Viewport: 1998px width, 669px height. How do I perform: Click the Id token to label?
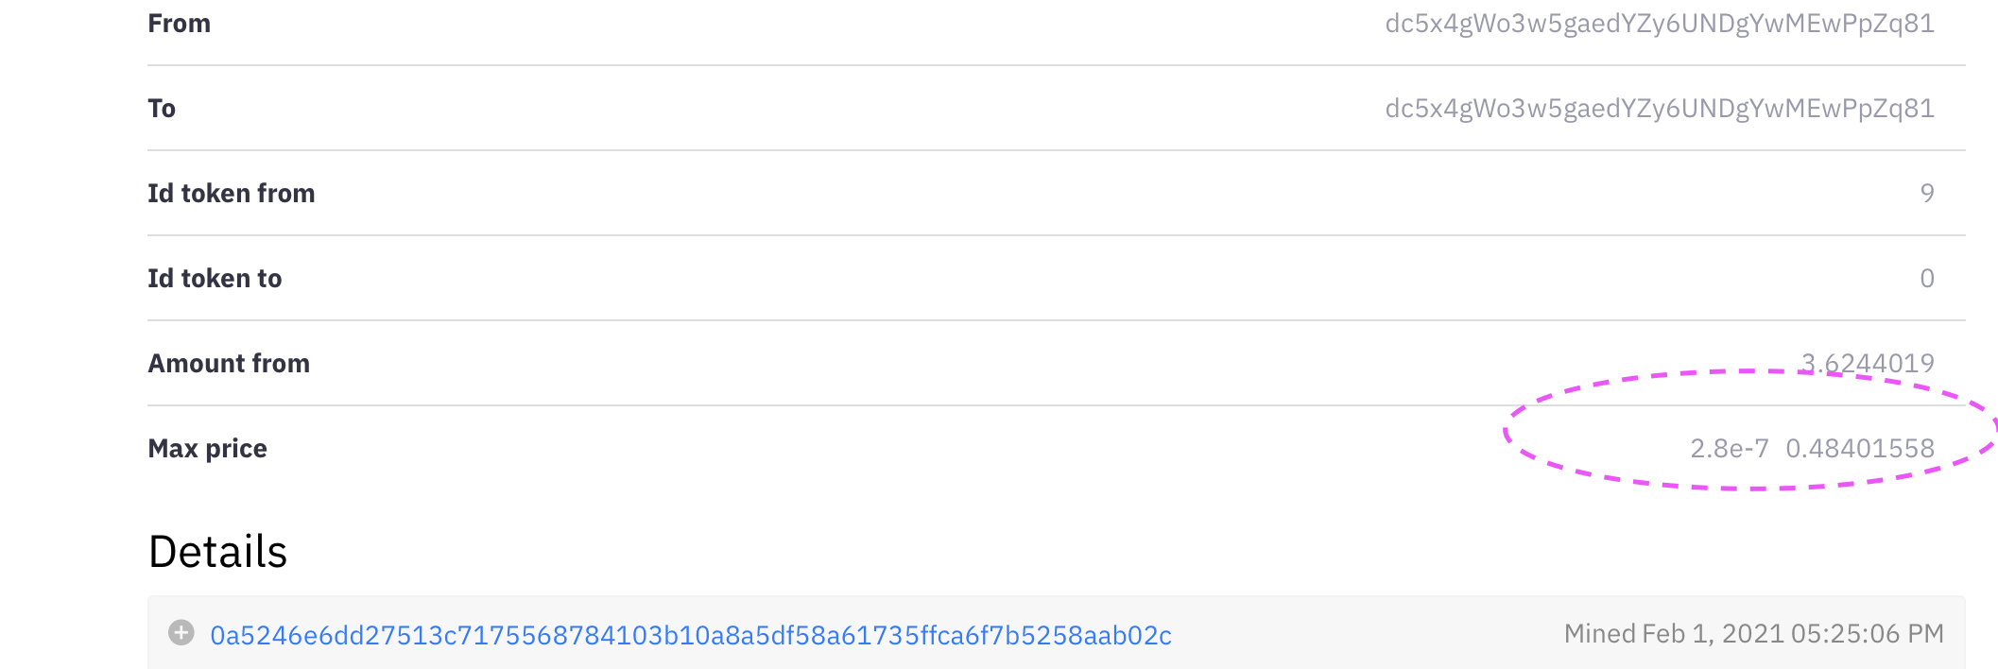coord(215,279)
